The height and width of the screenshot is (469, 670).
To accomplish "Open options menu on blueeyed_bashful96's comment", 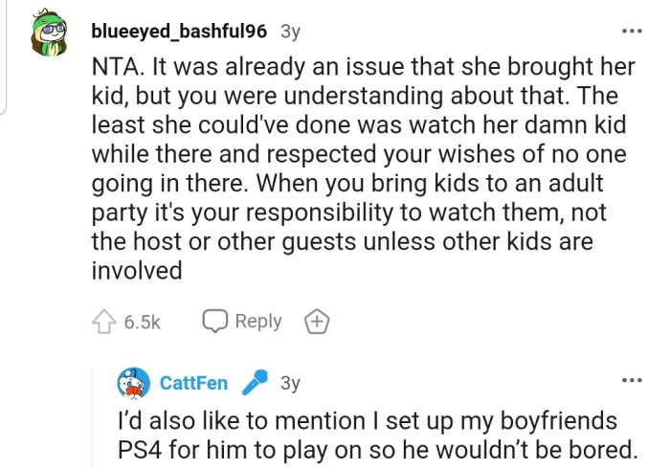I will pos(632,31).
